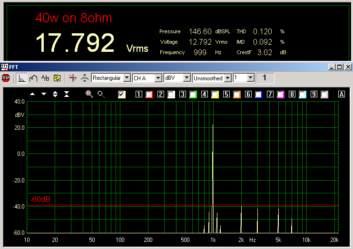Click the 40w on 8ohm label
The image size is (353, 249).
coord(74,18)
